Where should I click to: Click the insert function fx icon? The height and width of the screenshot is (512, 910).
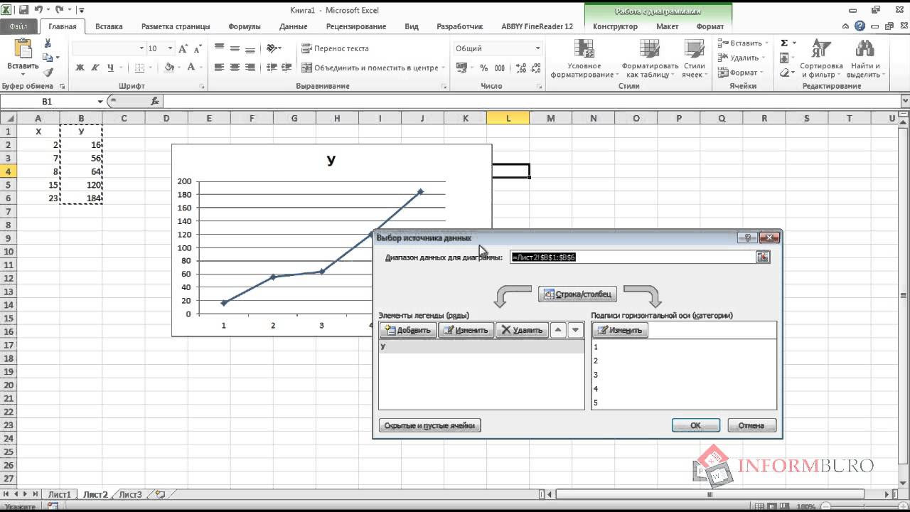154,102
